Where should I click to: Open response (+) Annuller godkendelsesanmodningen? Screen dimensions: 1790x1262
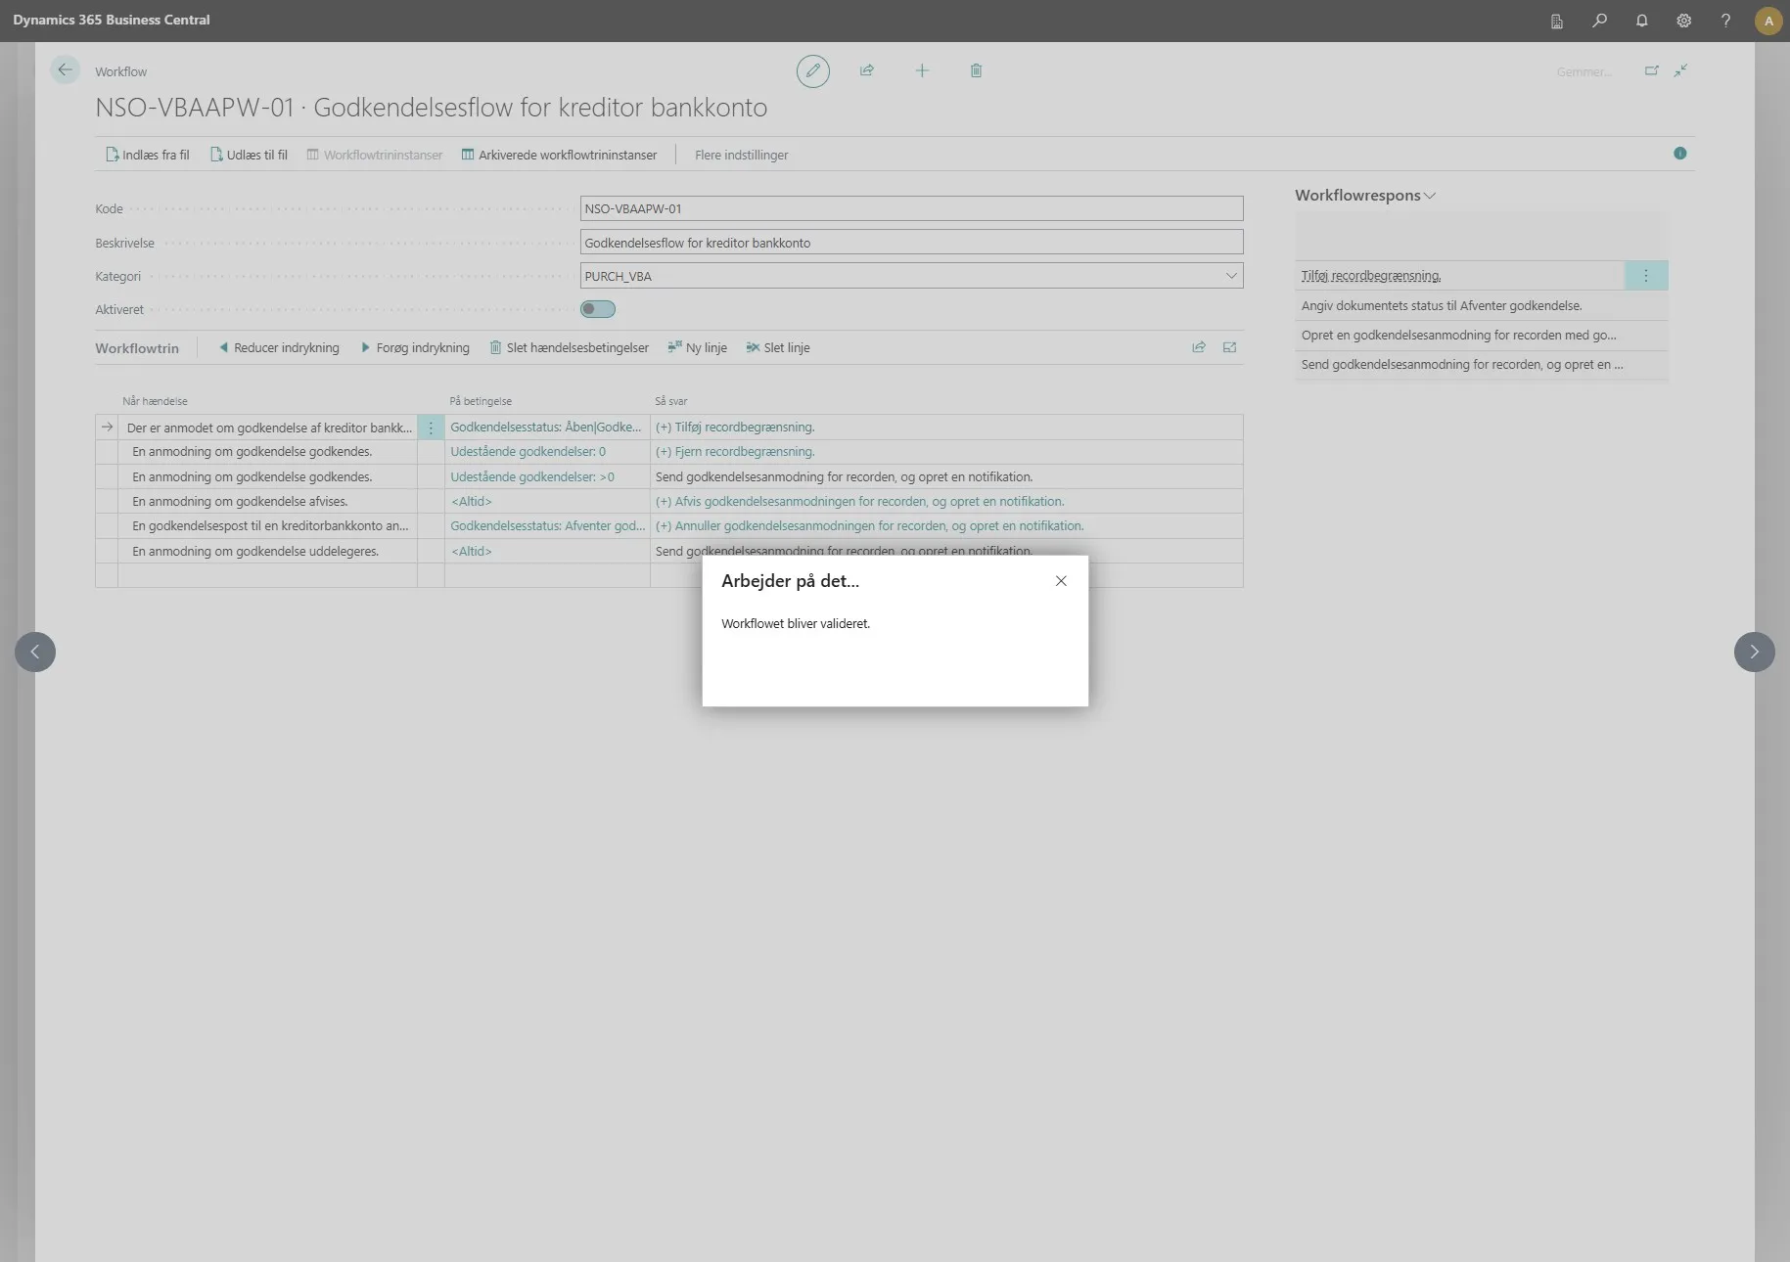[869, 526]
